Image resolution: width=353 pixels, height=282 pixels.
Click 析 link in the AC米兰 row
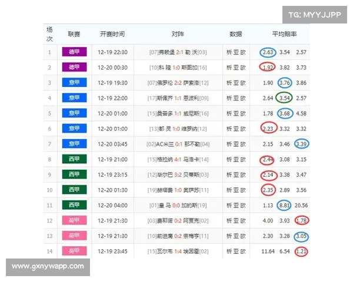coord(229,144)
